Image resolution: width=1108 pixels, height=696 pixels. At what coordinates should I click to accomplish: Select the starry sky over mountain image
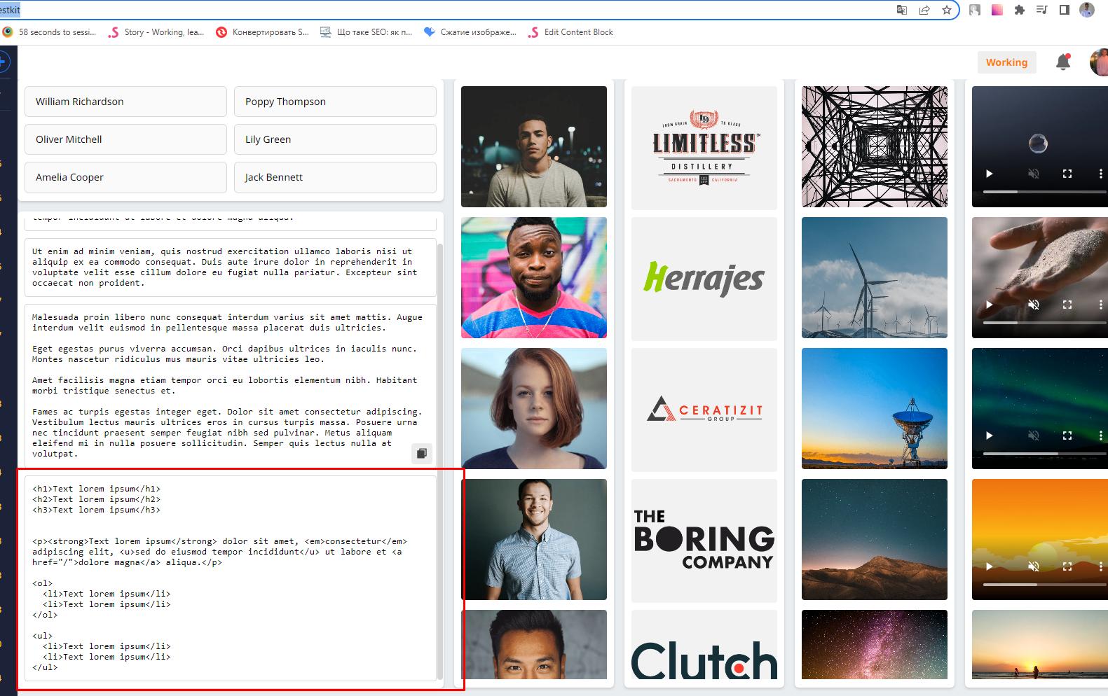tap(875, 539)
